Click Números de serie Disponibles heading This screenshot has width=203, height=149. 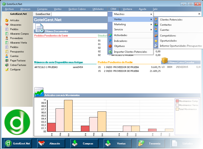[x=59, y=62]
